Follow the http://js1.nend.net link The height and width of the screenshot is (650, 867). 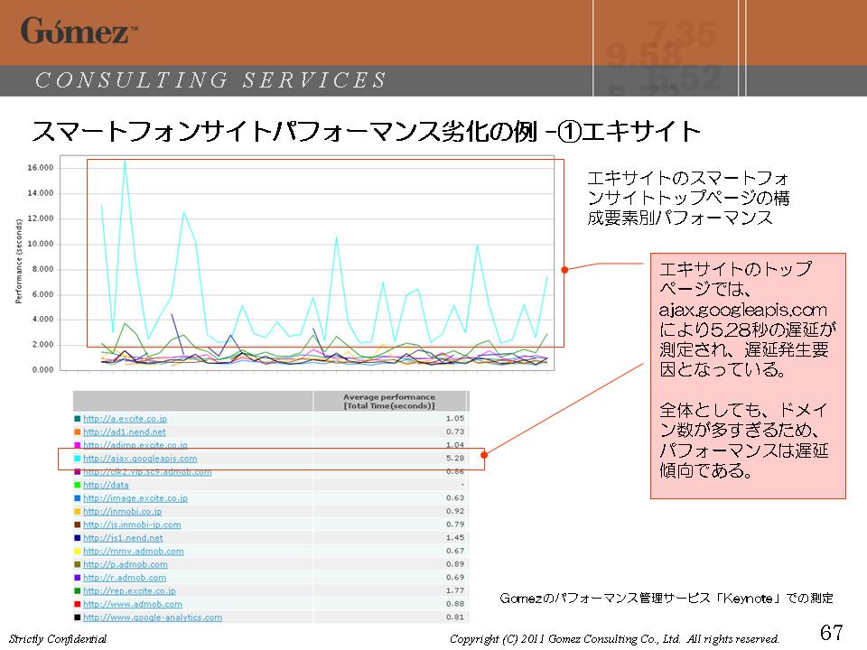pos(123,538)
